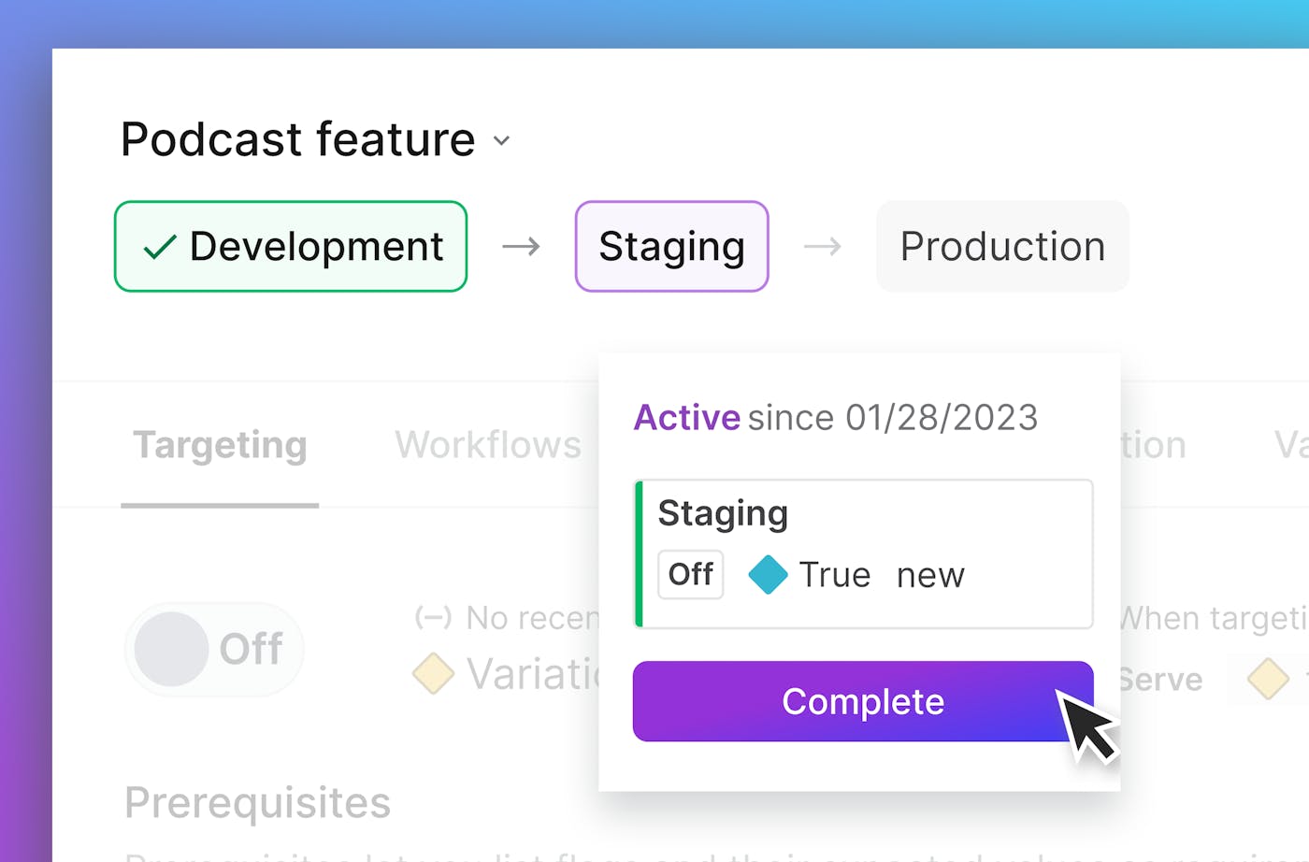Click the arrow between Staging and Production

(x=822, y=247)
